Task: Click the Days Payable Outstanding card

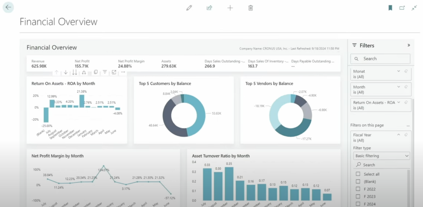Action: 313,64
